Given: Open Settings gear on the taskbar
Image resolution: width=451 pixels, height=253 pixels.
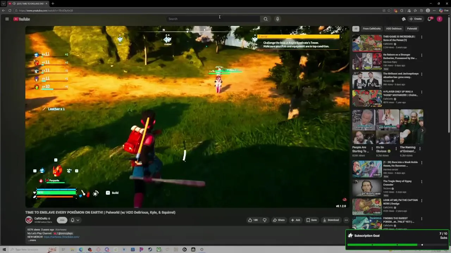Looking at the screenshot, I should pos(202,249).
